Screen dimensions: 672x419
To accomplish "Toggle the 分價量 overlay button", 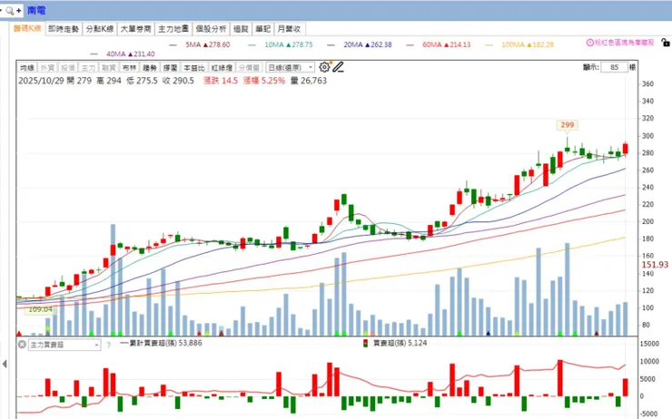I will tap(249, 68).
